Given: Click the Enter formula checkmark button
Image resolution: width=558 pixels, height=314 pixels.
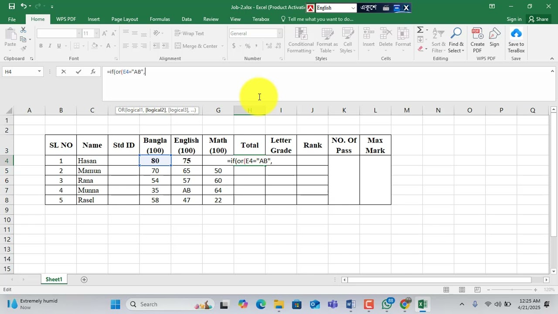Looking at the screenshot, I should pyautogui.click(x=78, y=72).
